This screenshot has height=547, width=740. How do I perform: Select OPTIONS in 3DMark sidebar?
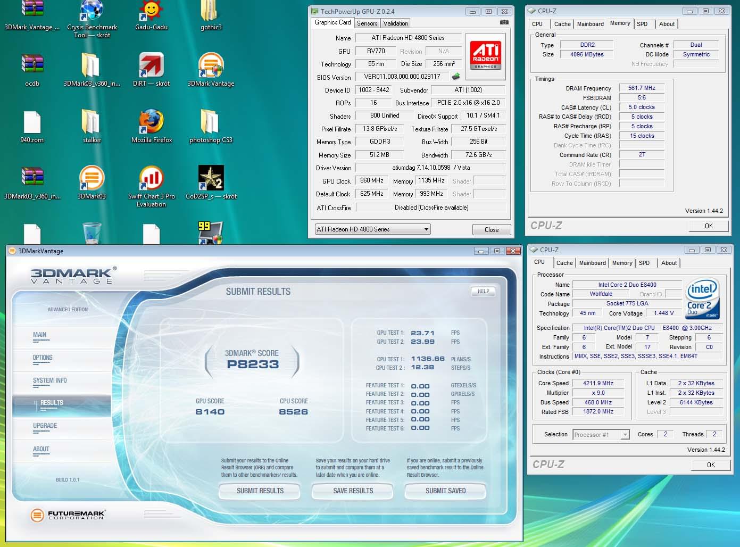[x=43, y=358]
